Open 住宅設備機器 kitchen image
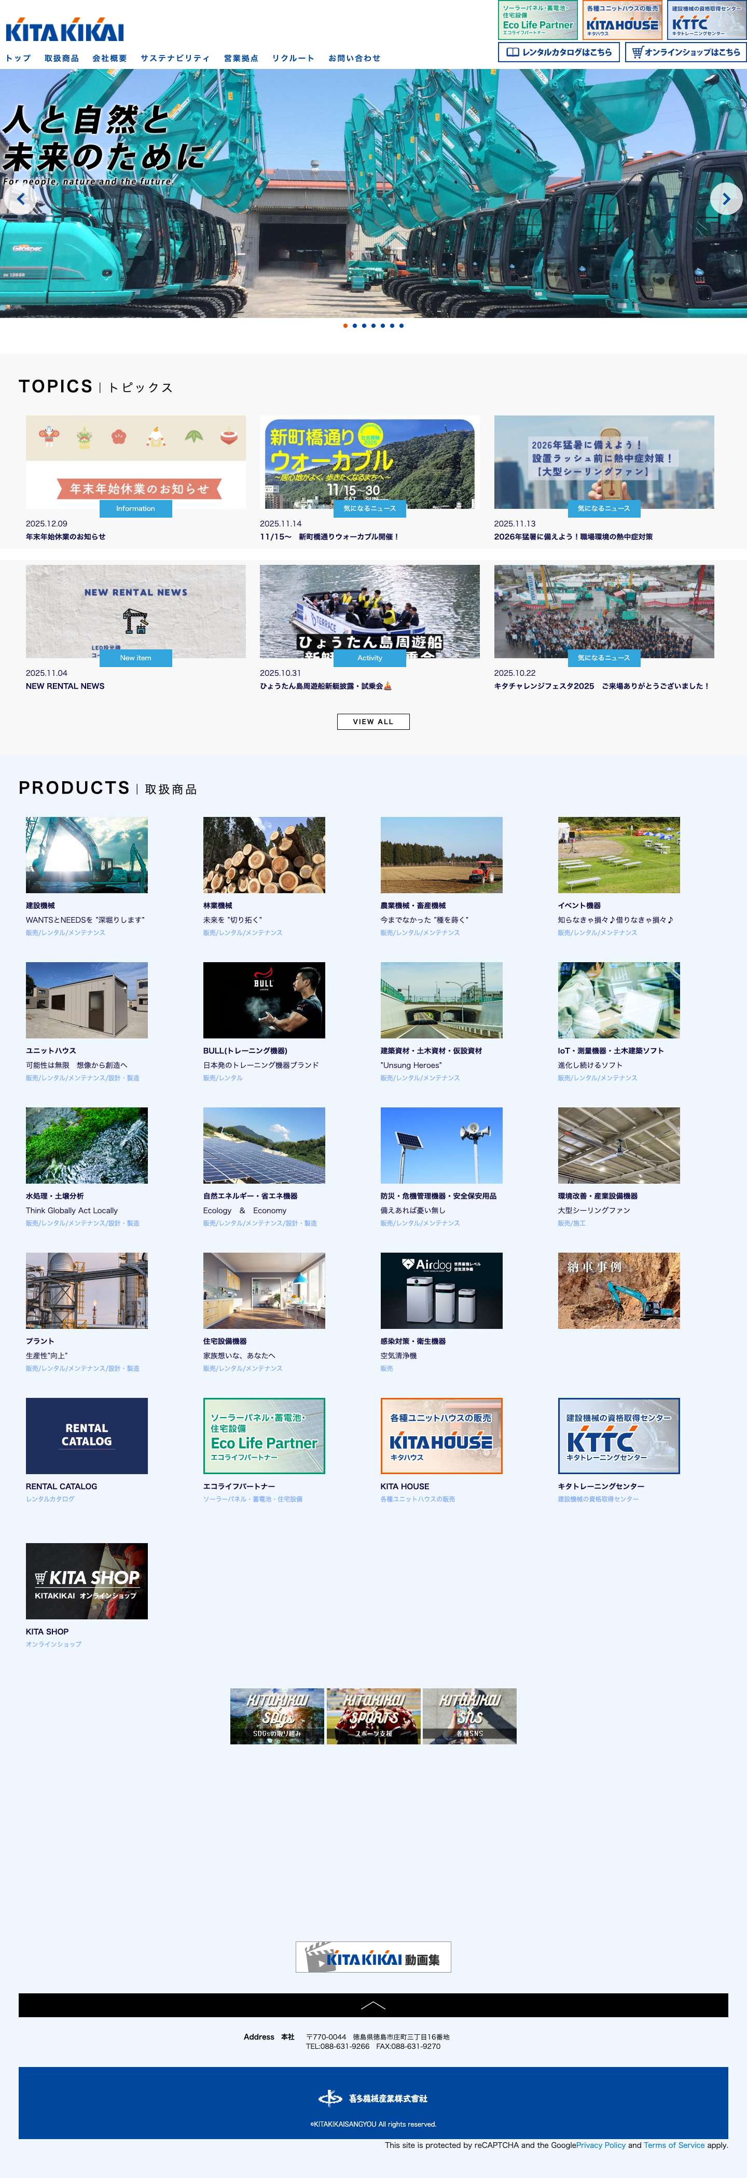 coord(264,1291)
